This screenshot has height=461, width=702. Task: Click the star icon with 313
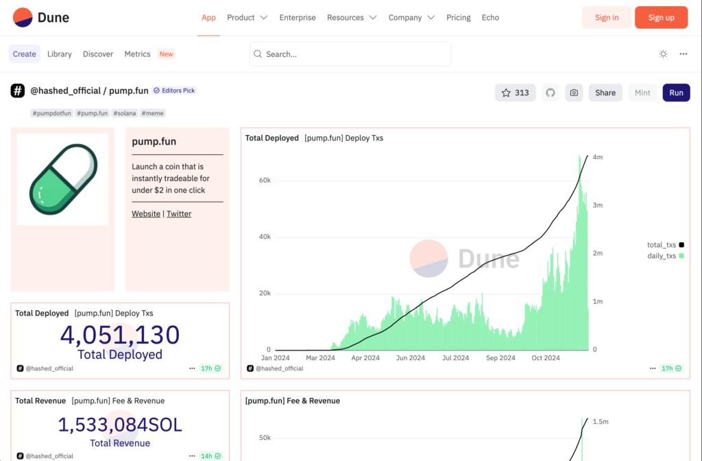tap(516, 93)
